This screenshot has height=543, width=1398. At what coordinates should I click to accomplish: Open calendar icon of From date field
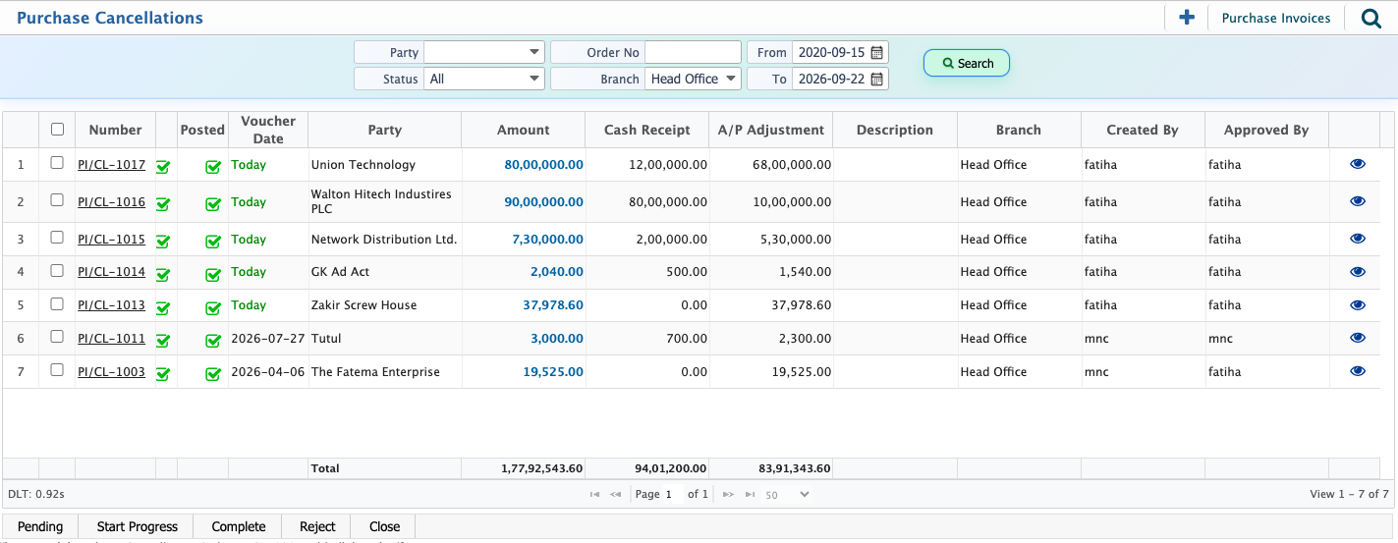(x=877, y=52)
